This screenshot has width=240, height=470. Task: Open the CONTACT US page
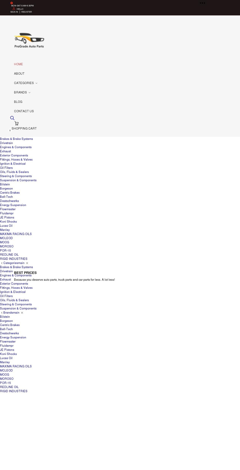pyautogui.click(x=24, y=111)
